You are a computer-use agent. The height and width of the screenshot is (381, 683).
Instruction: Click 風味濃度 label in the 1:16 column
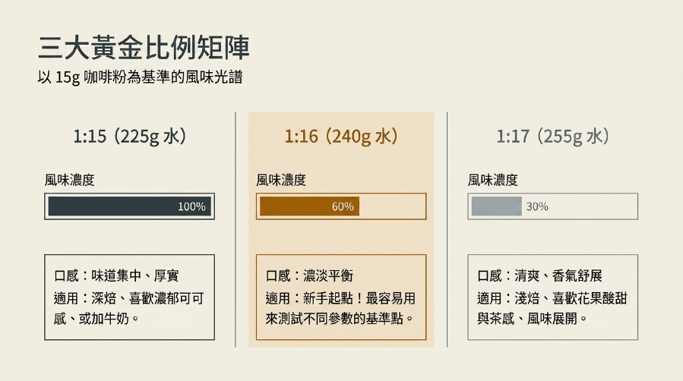[281, 180]
